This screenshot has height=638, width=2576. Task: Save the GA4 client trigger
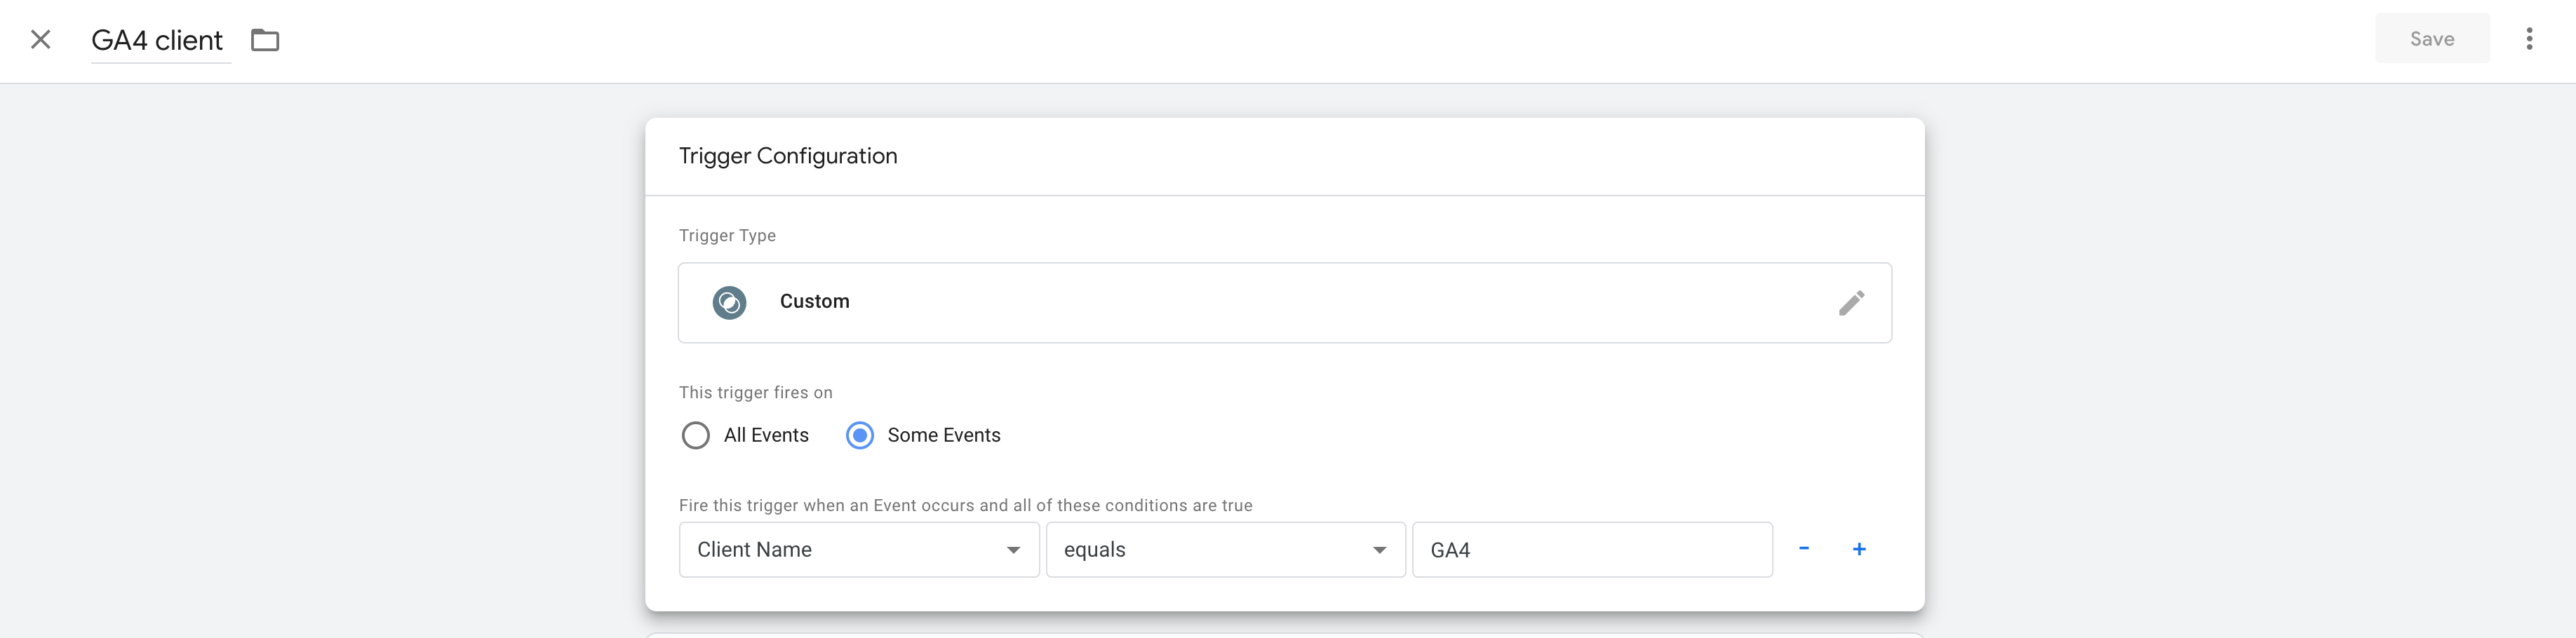pos(2432,38)
